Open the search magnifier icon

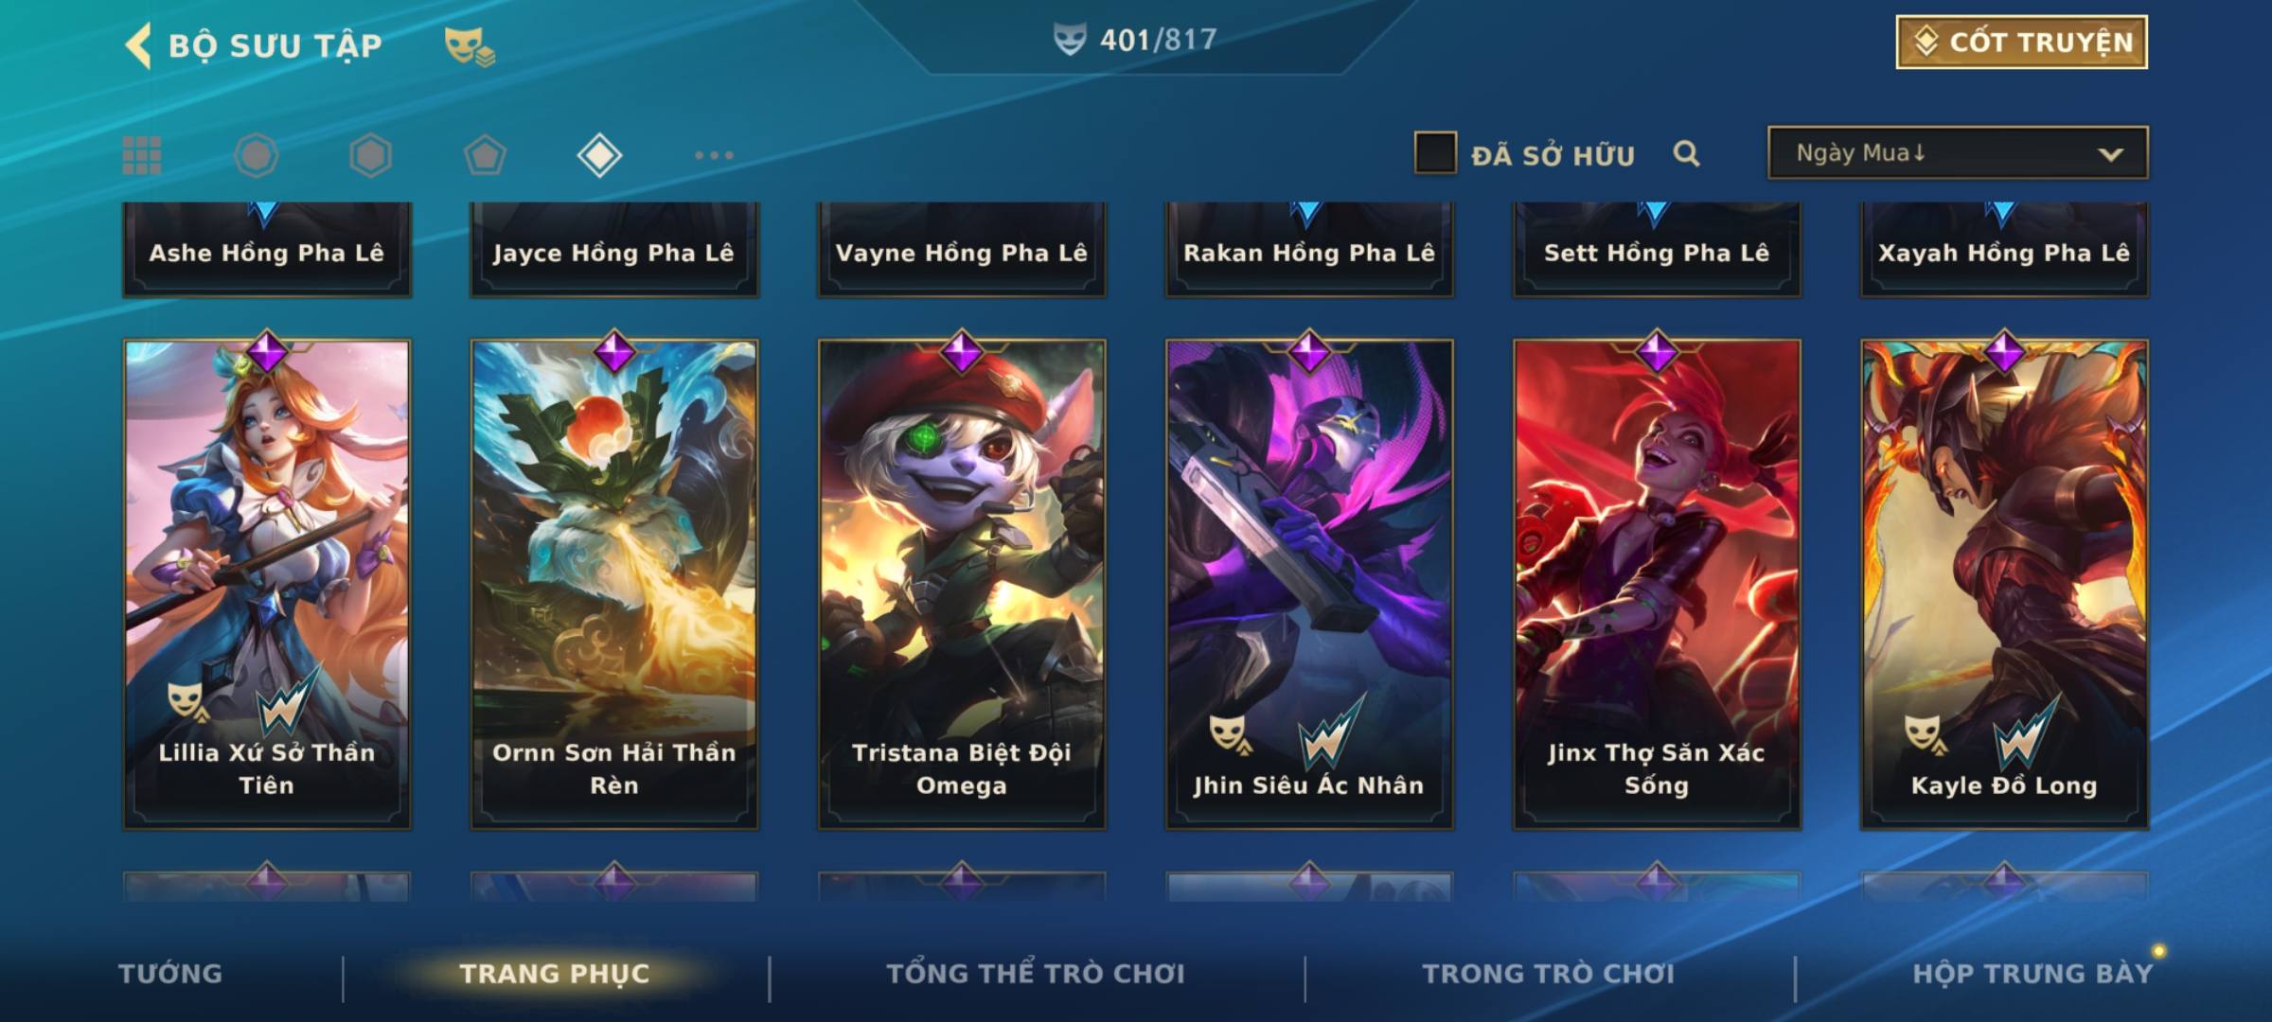1686,153
